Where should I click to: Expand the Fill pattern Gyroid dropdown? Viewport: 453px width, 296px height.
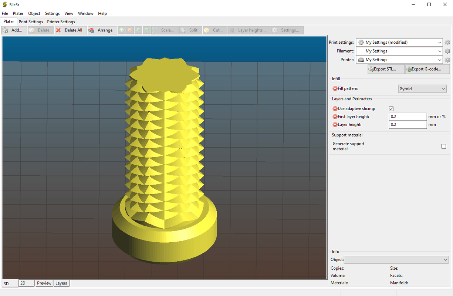pos(422,89)
